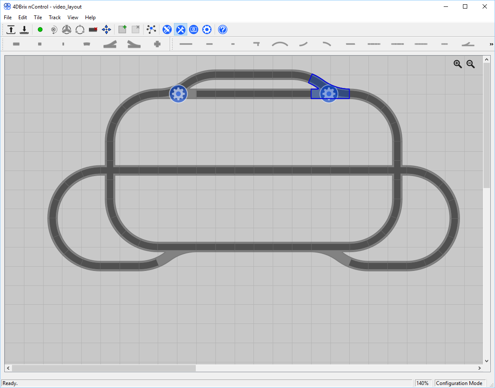Select the blue four-arrow move tool
Image resolution: width=495 pixels, height=388 pixels.
106,29
